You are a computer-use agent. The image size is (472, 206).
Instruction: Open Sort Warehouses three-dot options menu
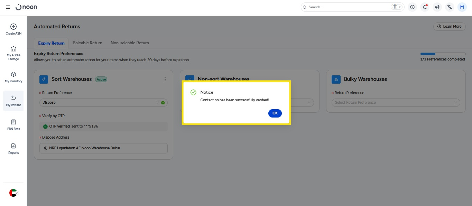165,79
